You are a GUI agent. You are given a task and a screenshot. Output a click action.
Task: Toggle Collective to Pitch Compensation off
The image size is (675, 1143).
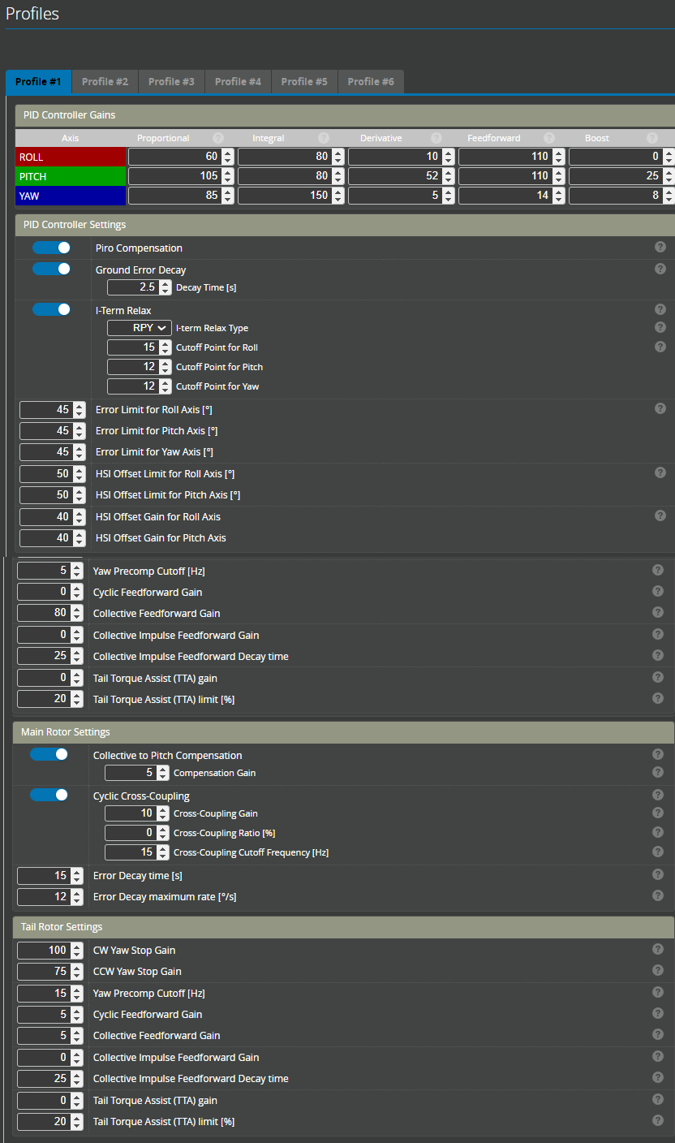coord(50,754)
